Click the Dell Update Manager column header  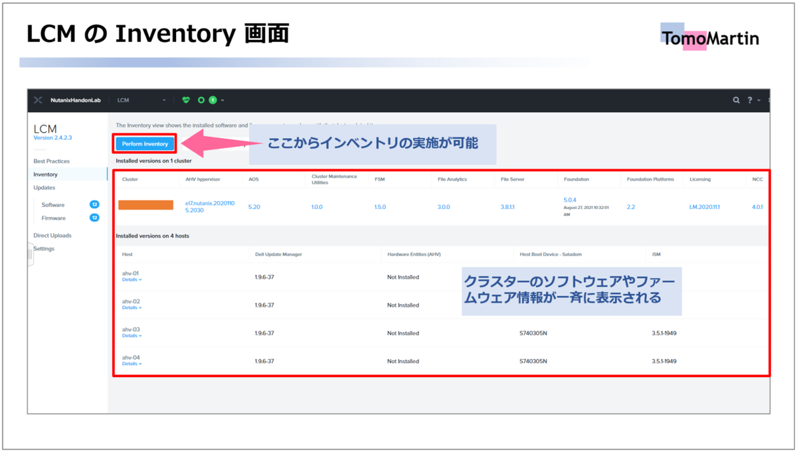(x=280, y=254)
